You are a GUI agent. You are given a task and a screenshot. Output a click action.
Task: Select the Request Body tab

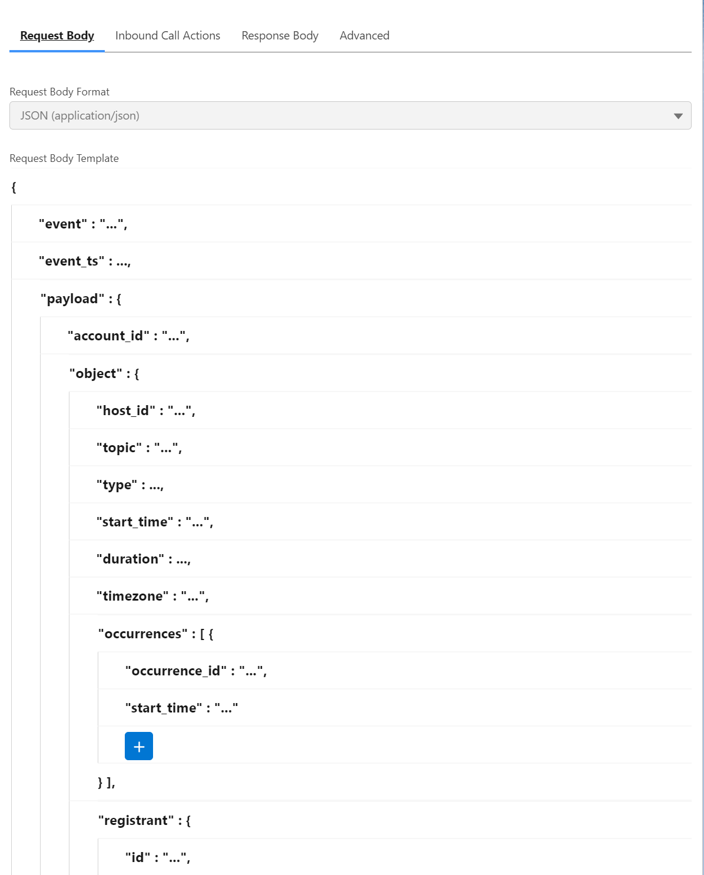[57, 35]
